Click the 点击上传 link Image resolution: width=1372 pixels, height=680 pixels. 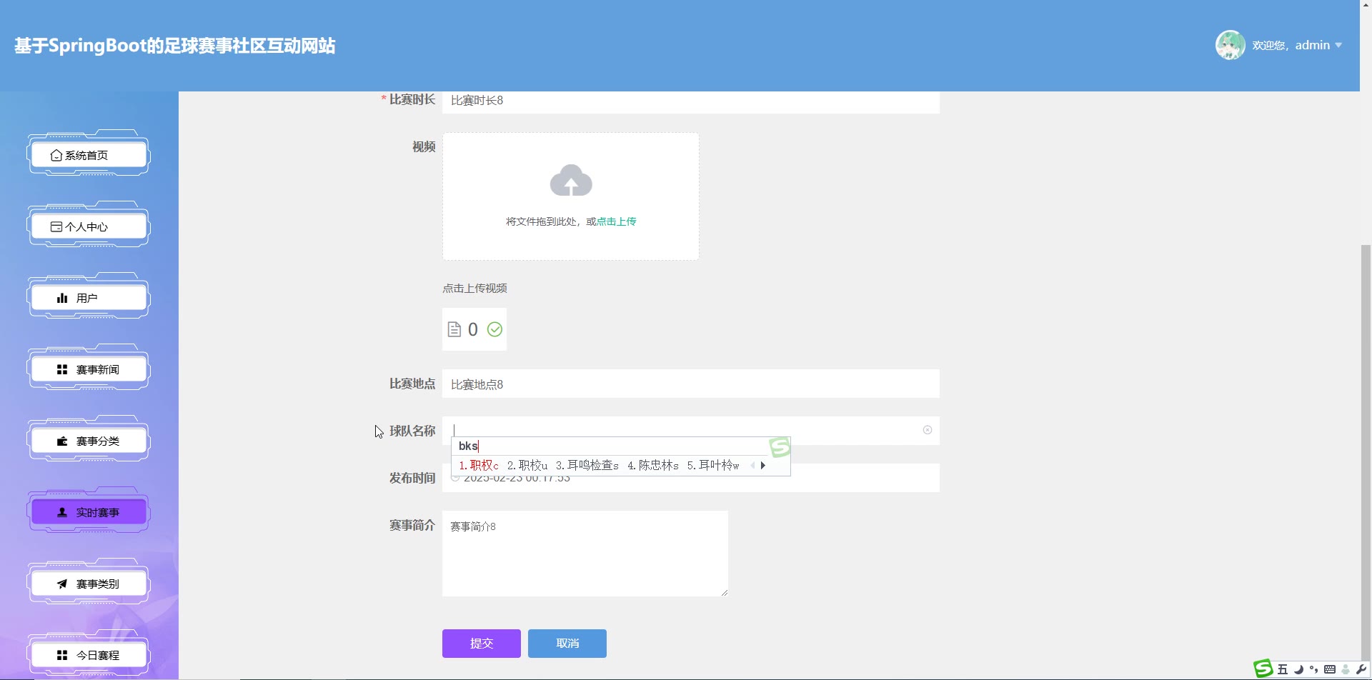pos(617,221)
